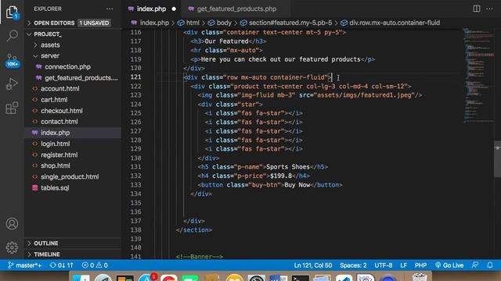Open the Manage gear icon
The height and width of the screenshot is (281, 501).
coord(12,247)
